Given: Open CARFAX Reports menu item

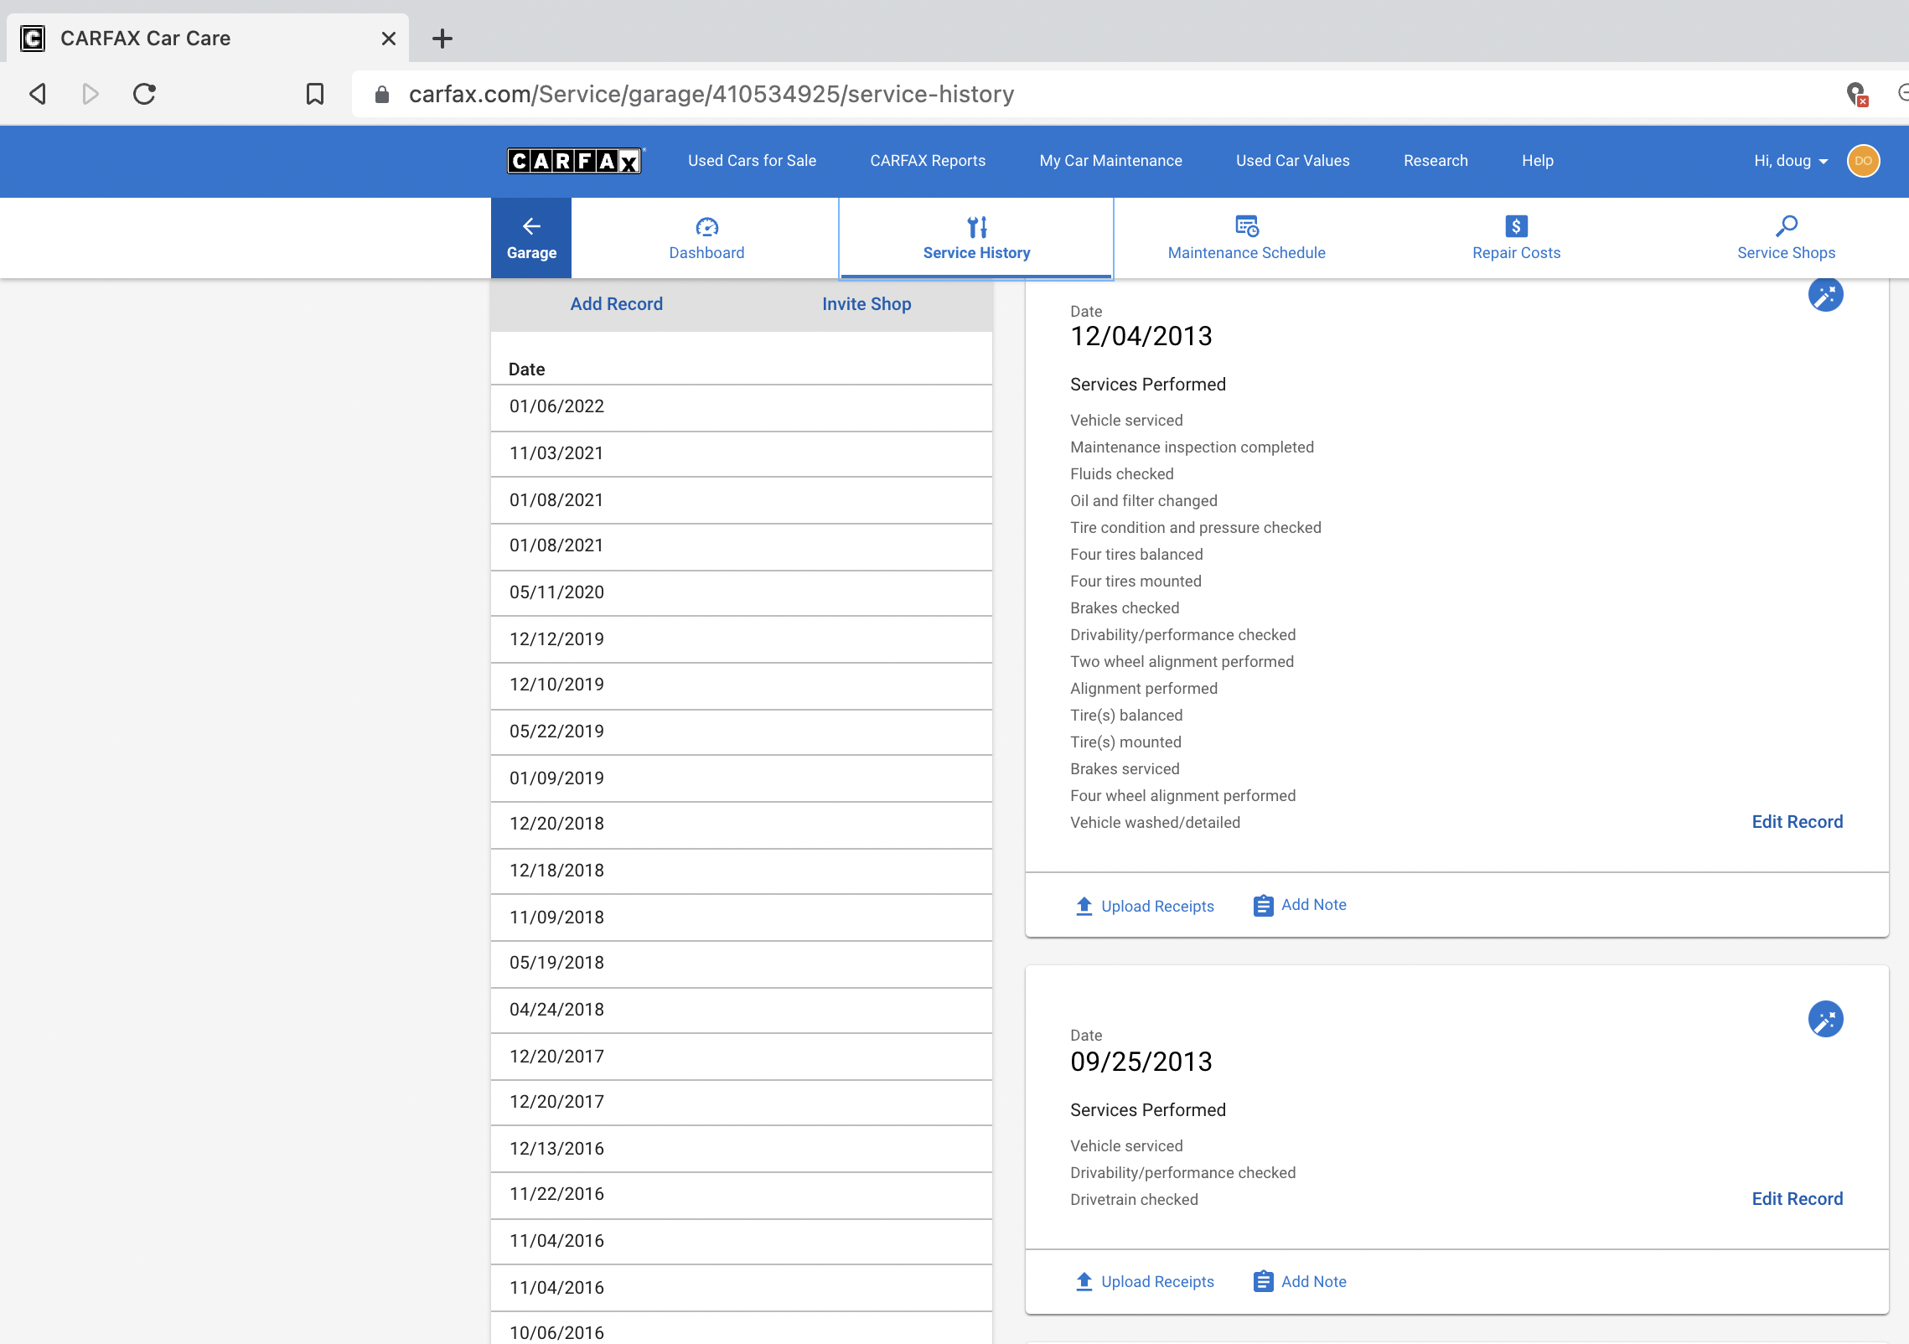Looking at the screenshot, I should tap(928, 161).
